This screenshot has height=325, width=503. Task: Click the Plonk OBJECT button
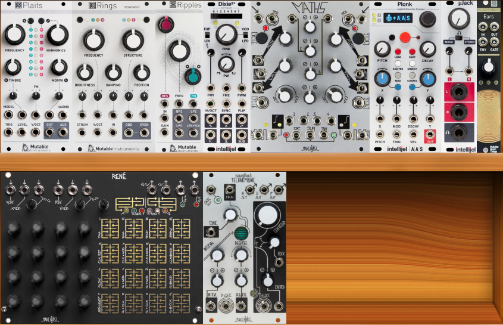pyautogui.click(x=412, y=63)
